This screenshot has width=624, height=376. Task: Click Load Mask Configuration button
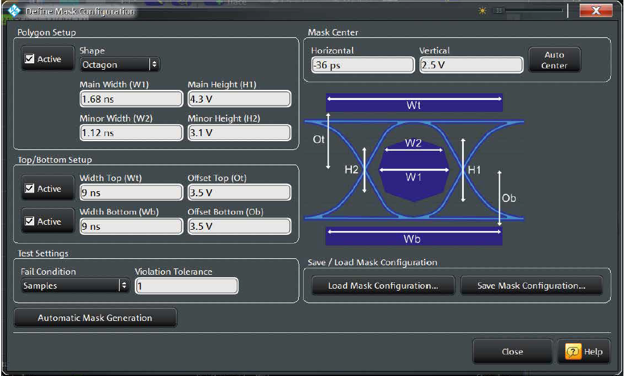(x=383, y=285)
